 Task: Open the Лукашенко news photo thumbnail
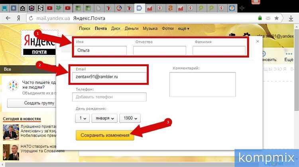(x=11, y=132)
